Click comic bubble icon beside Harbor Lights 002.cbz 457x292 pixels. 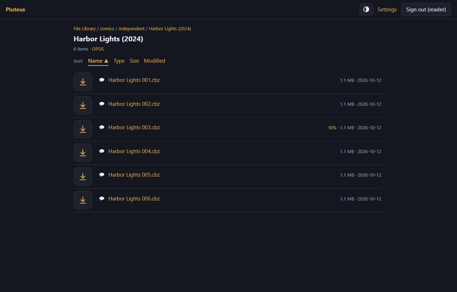coord(102,104)
